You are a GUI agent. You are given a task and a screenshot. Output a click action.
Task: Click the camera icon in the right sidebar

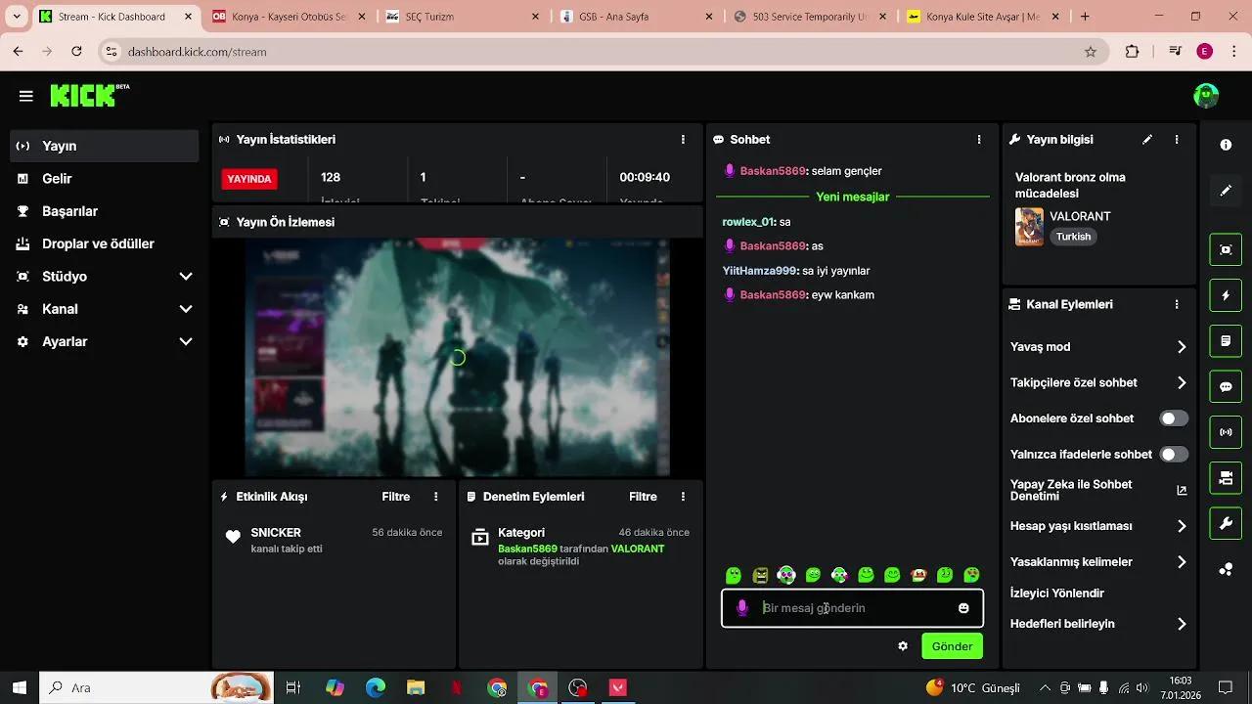pyautogui.click(x=1225, y=249)
